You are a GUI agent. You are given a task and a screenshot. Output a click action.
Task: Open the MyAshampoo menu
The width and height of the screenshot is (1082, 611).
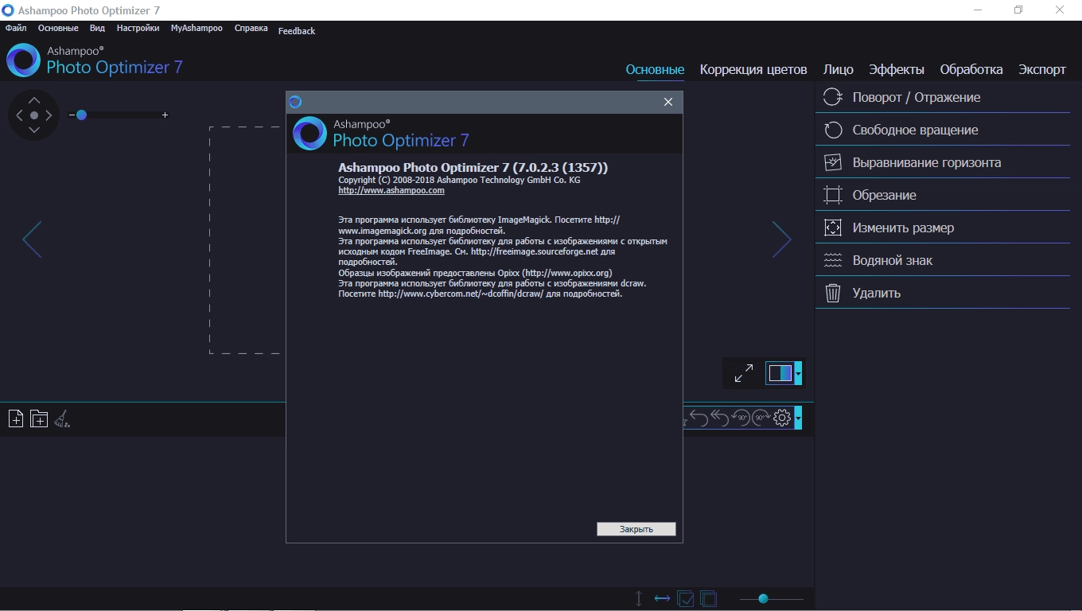197,28
